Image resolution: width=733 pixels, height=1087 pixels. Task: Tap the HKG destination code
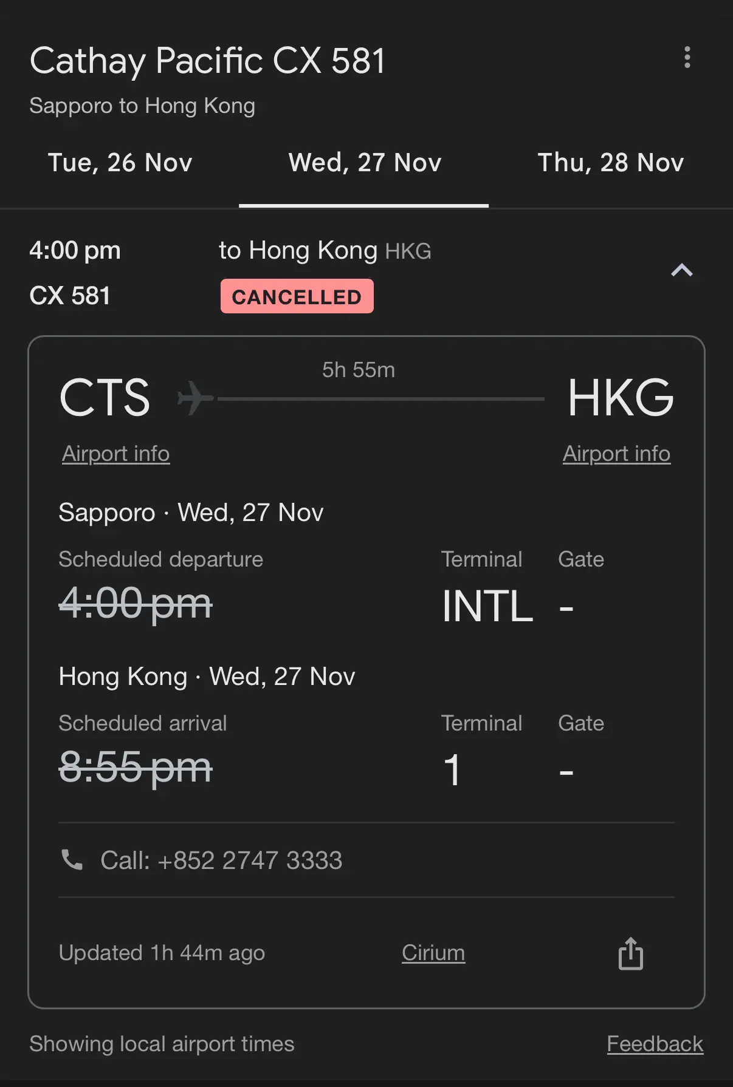click(x=620, y=398)
